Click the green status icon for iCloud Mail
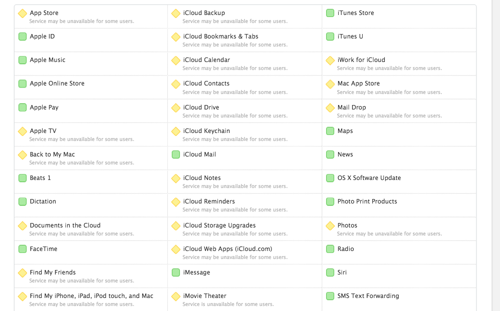 point(176,154)
